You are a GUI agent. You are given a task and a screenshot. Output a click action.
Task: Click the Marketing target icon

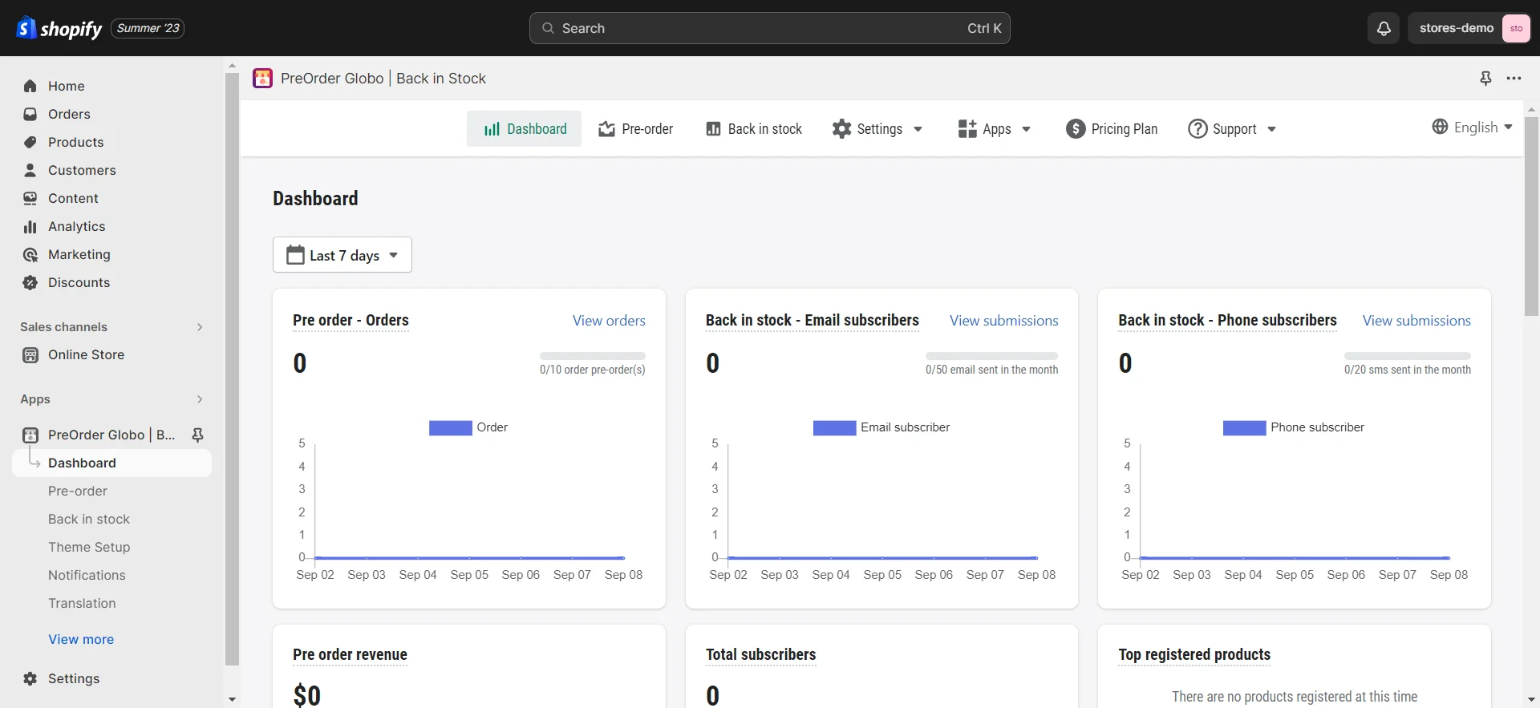(30, 254)
